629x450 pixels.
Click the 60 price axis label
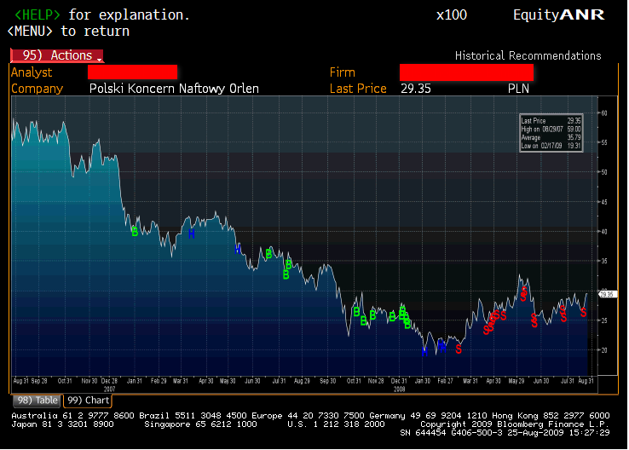pos(604,113)
